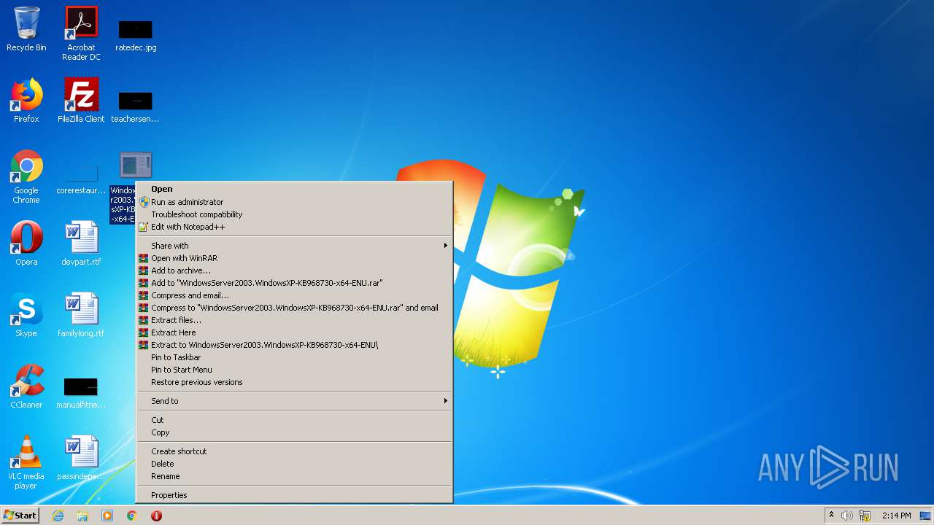Select Pin to Start Menu

[295, 370]
